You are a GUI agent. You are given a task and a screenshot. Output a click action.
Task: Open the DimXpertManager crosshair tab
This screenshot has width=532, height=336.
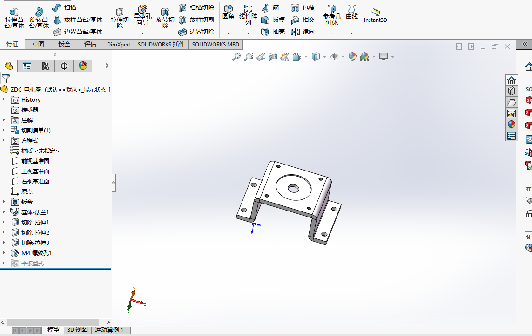(x=64, y=66)
